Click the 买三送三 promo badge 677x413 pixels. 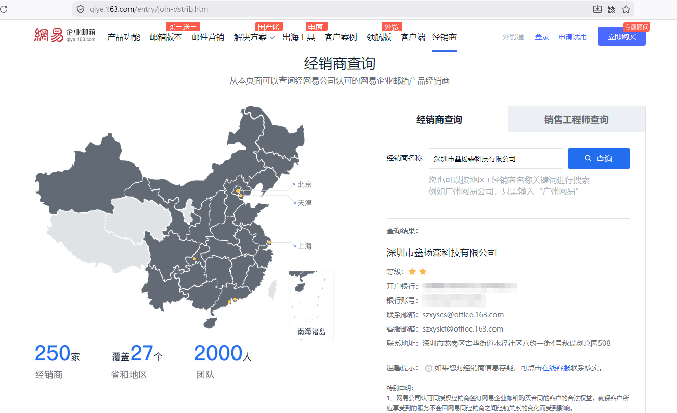183,26
